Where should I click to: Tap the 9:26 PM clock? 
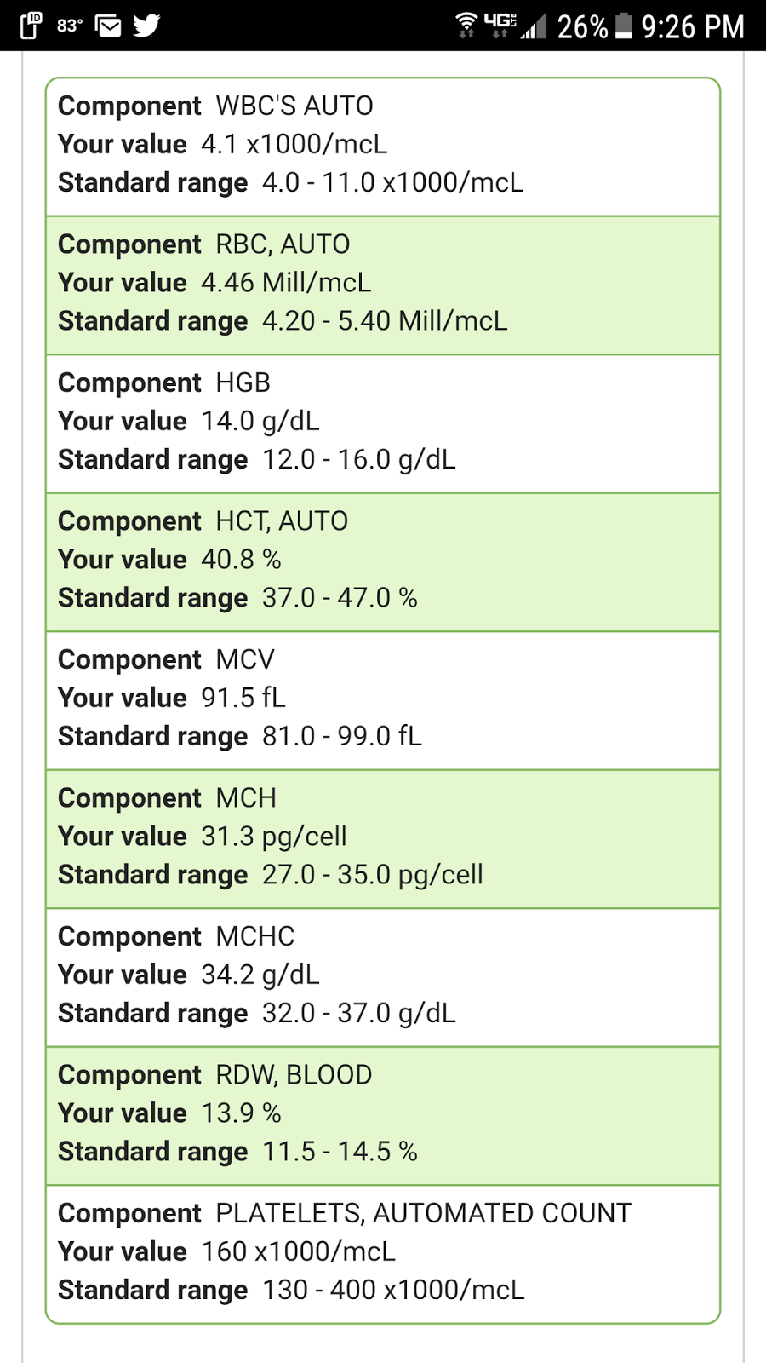693,27
